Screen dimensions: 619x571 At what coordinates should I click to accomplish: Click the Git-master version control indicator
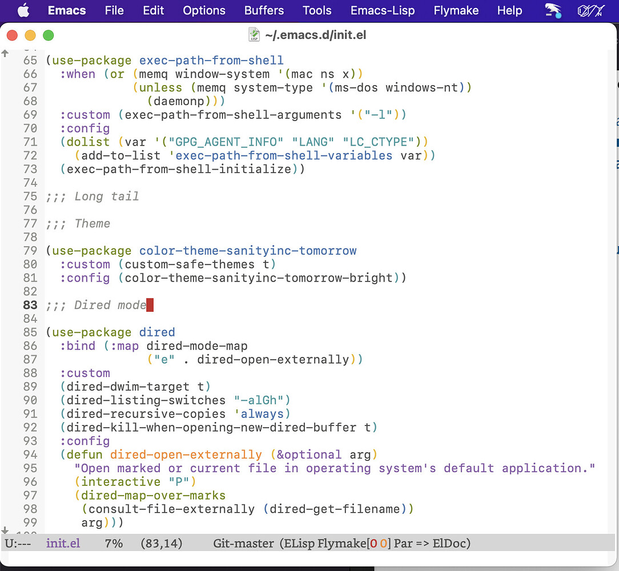click(243, 543)
